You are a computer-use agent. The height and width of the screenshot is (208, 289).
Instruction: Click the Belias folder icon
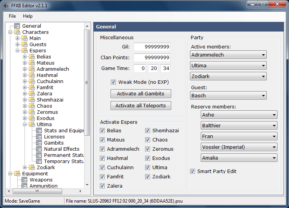(32, 57)
